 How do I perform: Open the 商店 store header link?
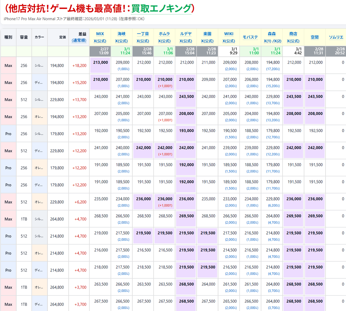293,34
